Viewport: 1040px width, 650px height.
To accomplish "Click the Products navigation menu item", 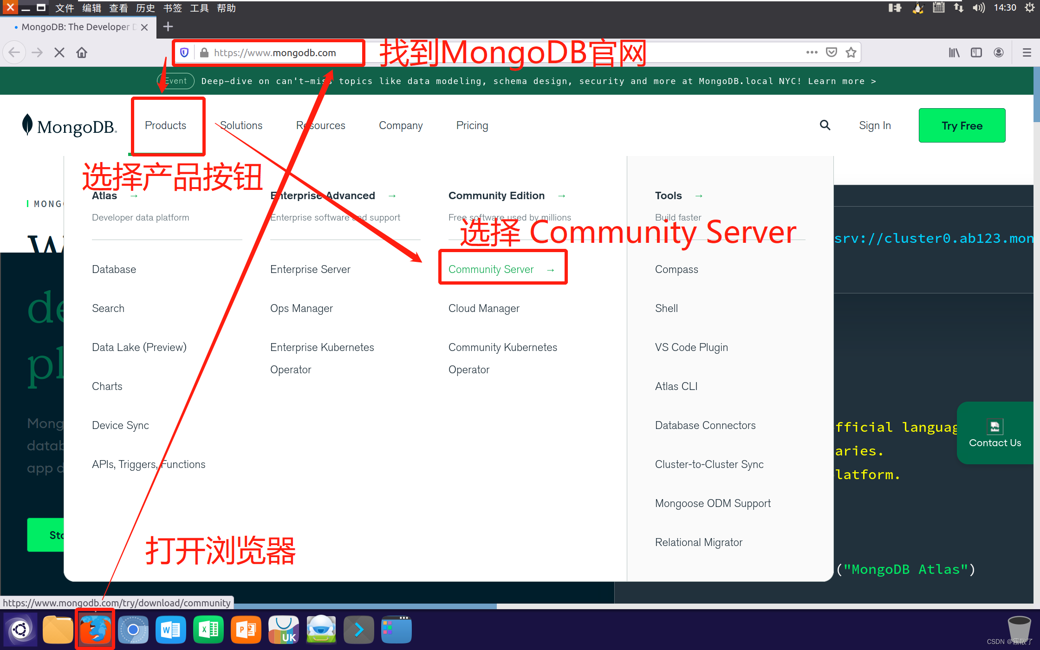I will (165, 125).
